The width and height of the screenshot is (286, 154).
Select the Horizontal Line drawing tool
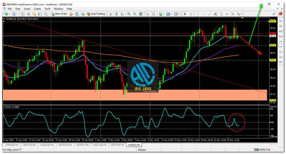click(x=204, y=14)
